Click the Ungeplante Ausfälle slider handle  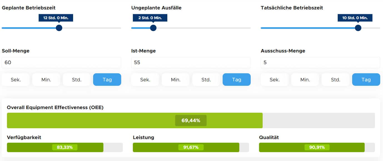[153, 28]
